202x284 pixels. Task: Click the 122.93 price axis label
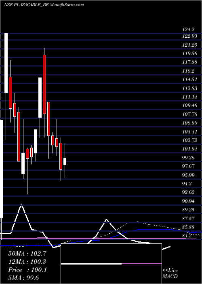[x=189, y=36]
